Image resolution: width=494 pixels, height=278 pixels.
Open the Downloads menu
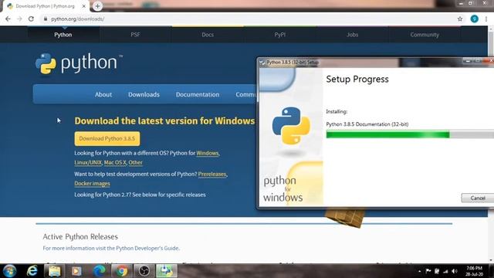point(144,94)
